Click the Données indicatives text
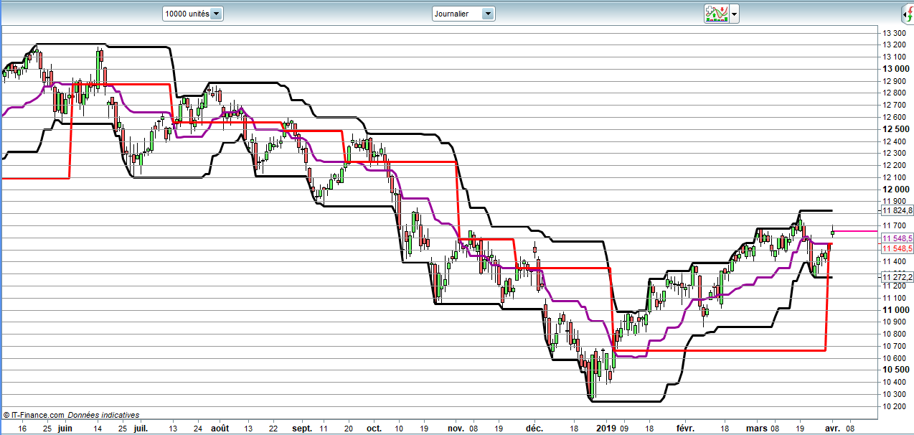The image size is (914, 435). 104,415
